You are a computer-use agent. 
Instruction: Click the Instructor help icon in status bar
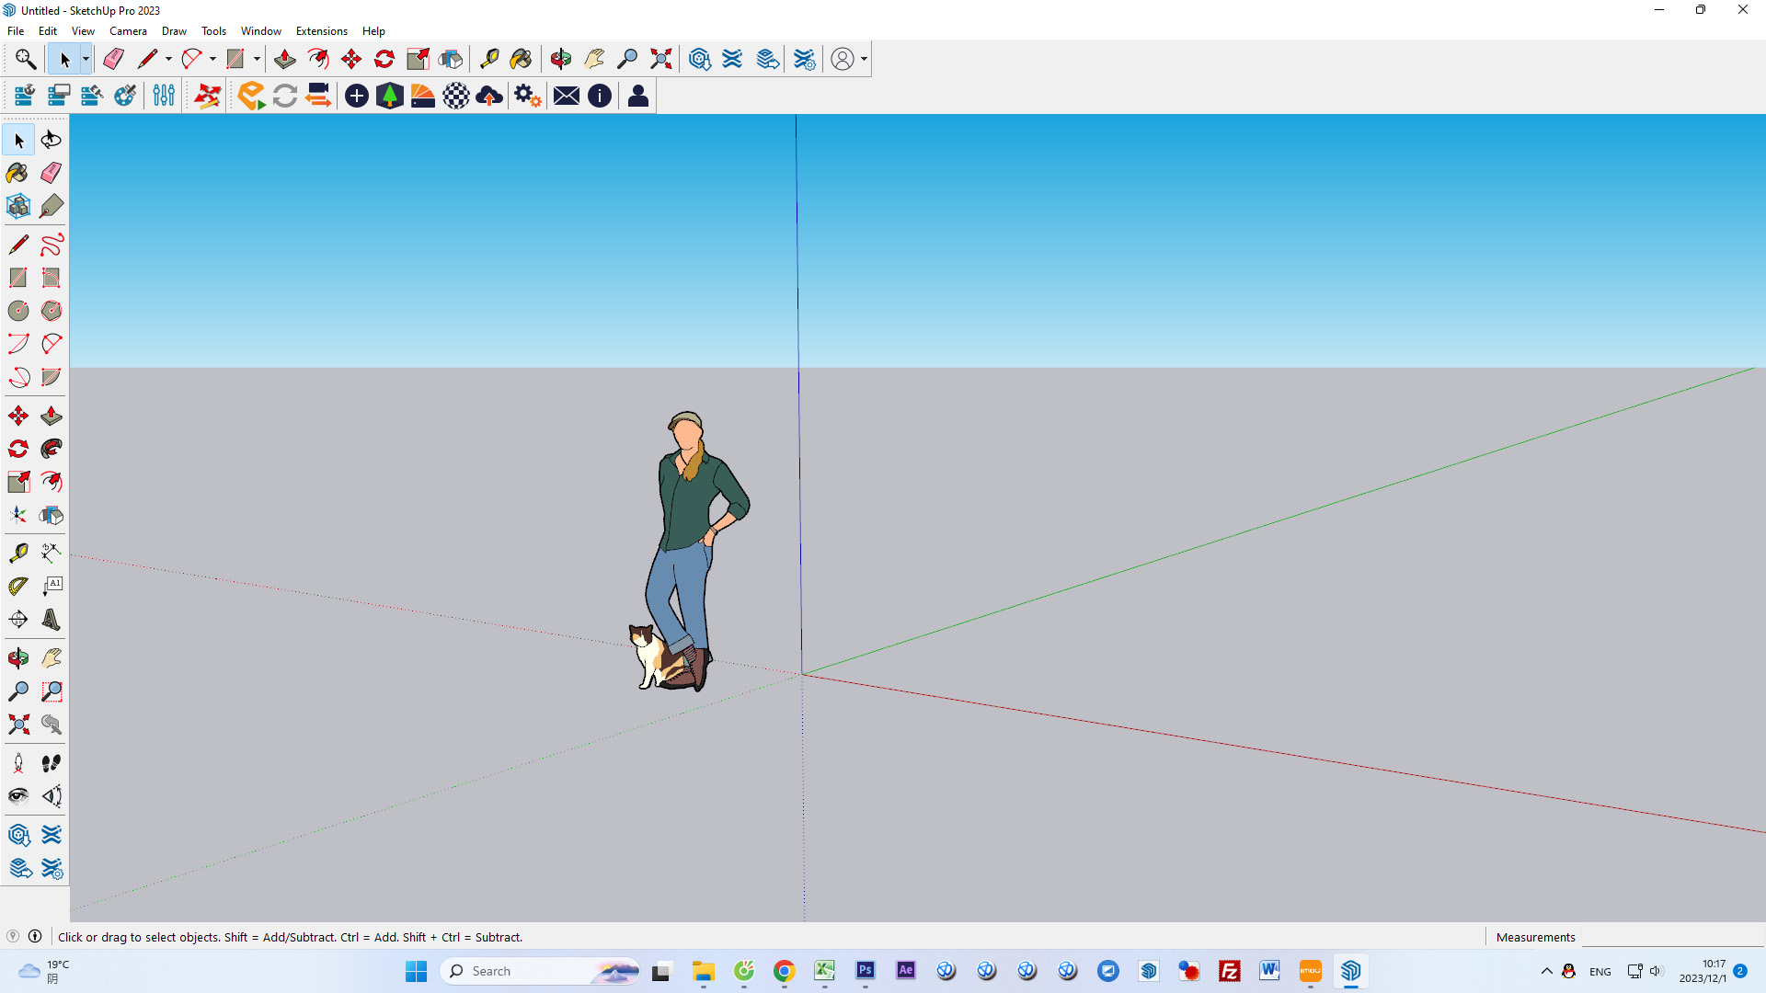[x=13, y=936]
